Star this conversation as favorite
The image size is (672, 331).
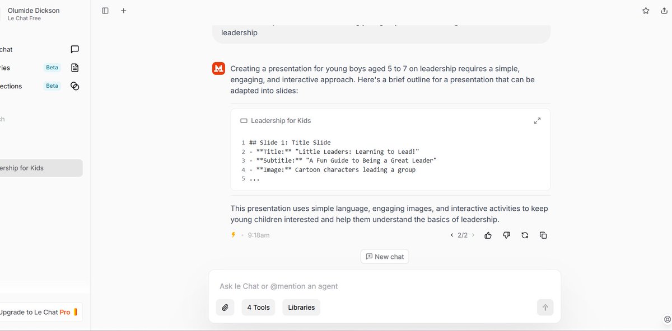[646, 11]
